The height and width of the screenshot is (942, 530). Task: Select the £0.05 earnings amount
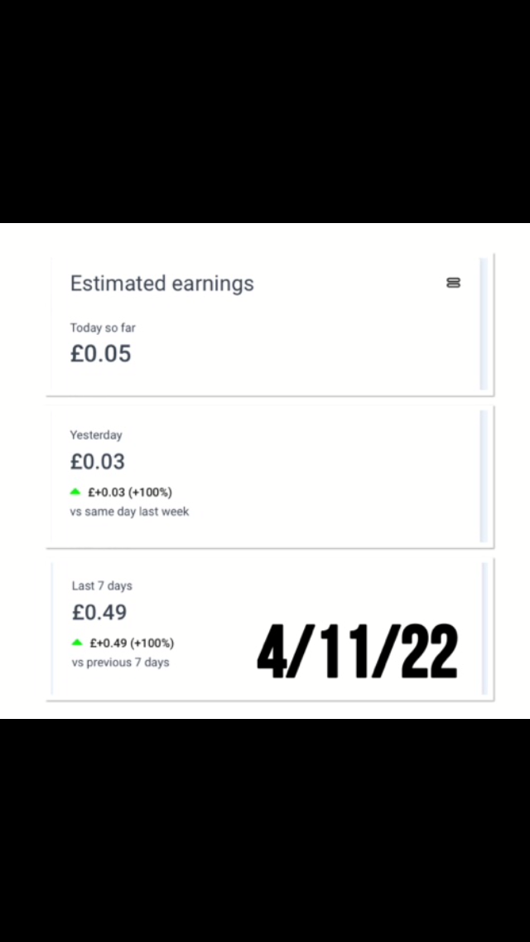click(x=101, y=354)
